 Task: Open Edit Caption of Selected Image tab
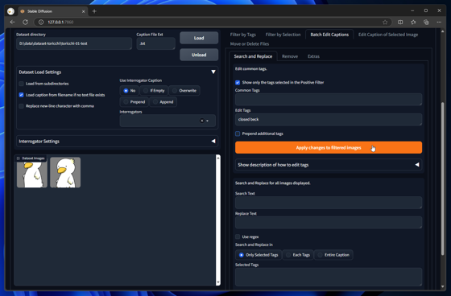[388, 35]
